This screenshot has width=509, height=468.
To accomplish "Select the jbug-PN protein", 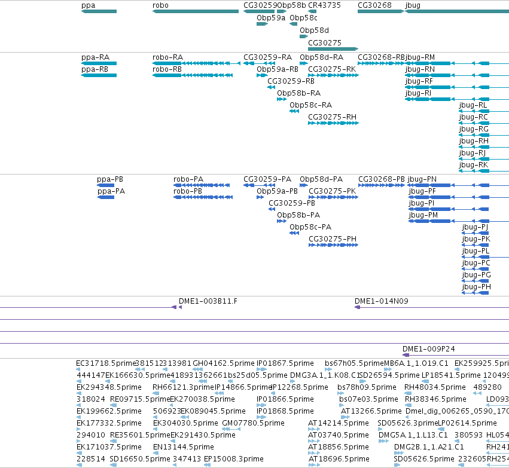I will 458,185.
